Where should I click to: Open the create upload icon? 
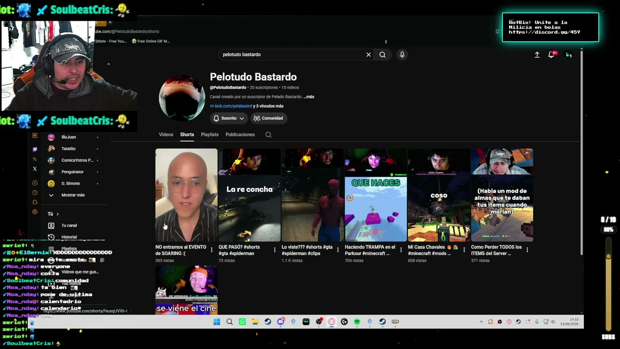[x=537, y=55]
